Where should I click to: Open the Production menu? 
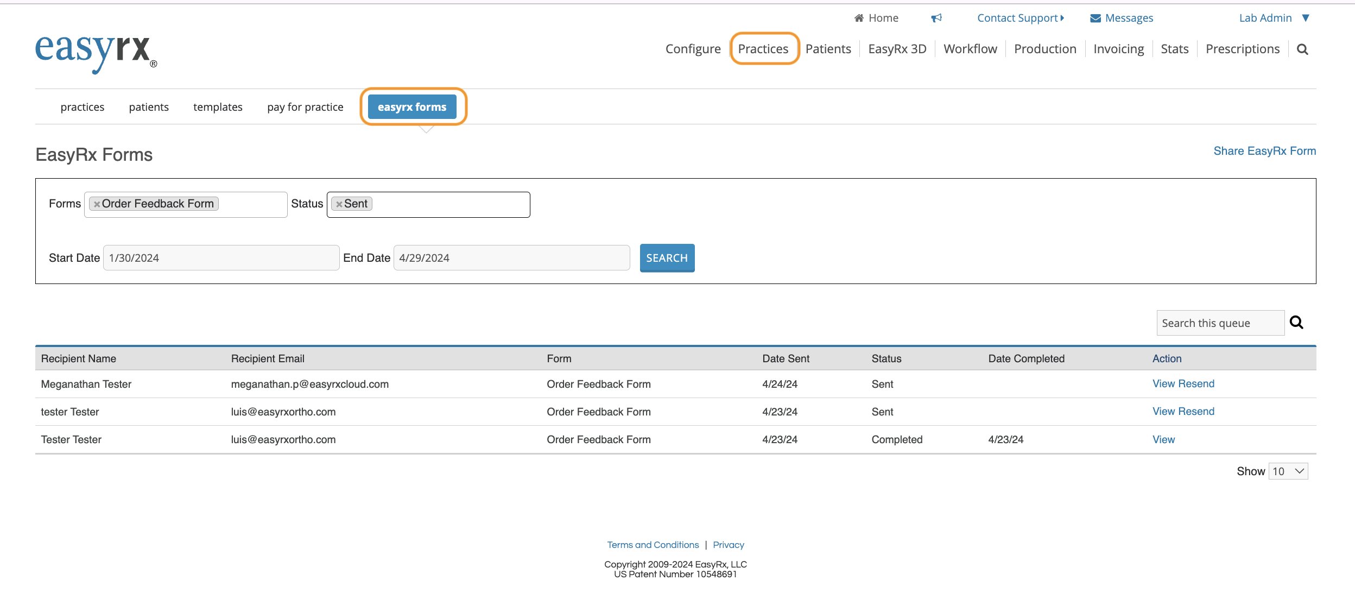[1045, 49]
